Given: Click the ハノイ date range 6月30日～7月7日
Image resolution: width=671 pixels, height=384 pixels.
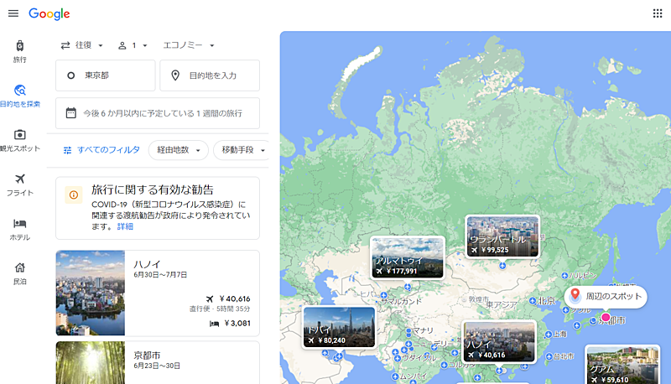Looking at the screenshot, I should (160, 274).
